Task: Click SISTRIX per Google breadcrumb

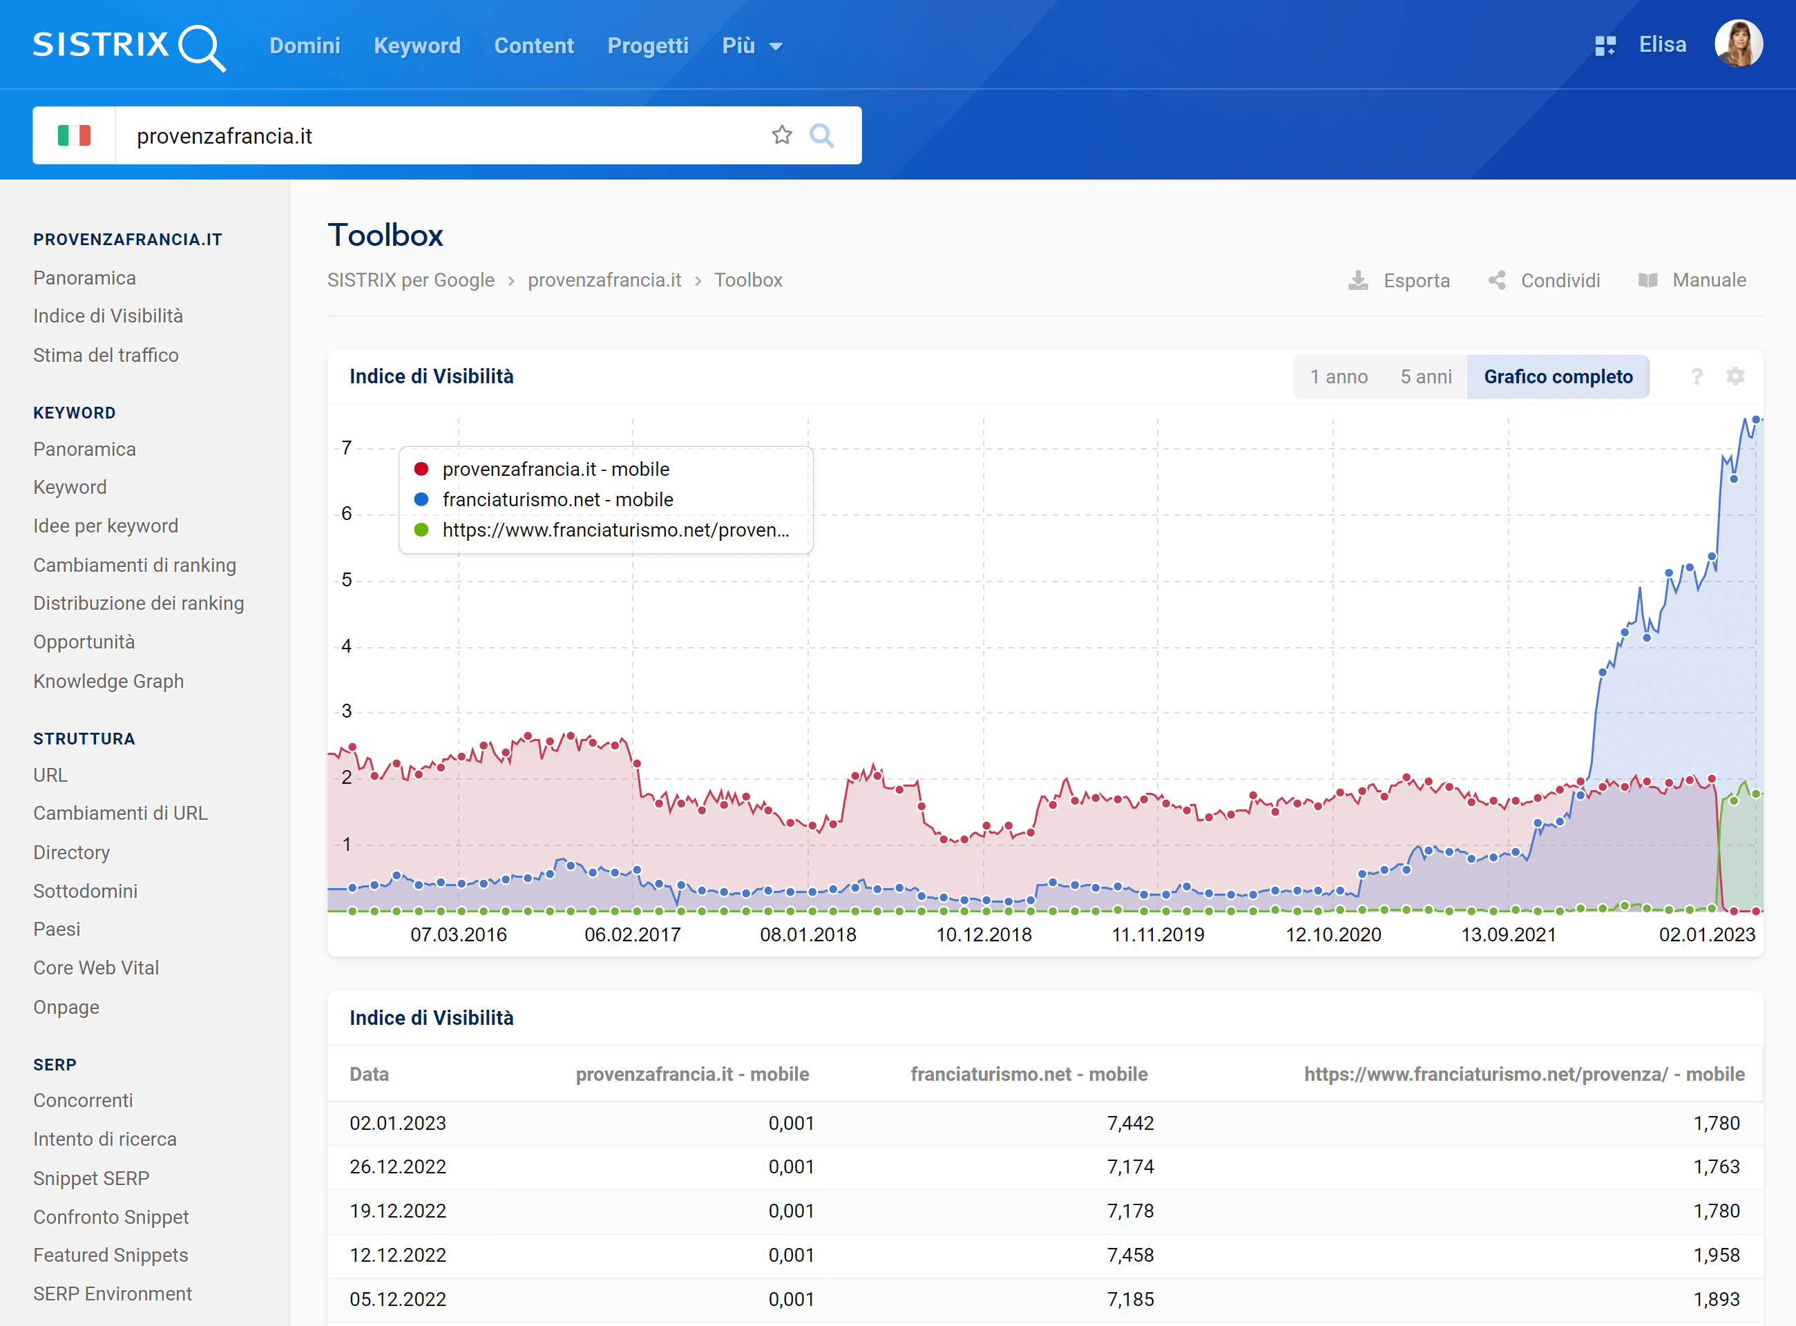Action: (410, 280)
